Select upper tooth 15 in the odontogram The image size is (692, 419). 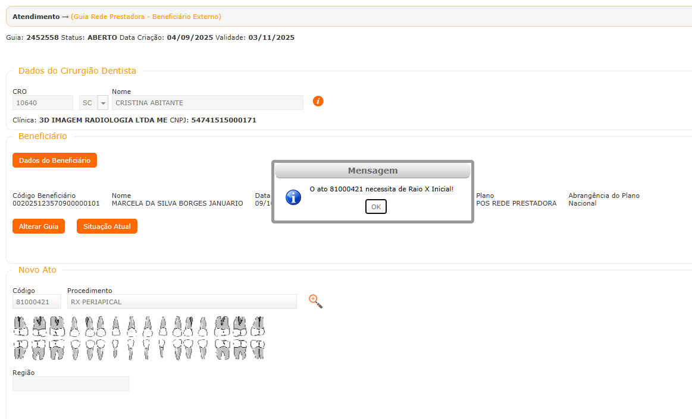pyautogui.click(x=74, y=326)
